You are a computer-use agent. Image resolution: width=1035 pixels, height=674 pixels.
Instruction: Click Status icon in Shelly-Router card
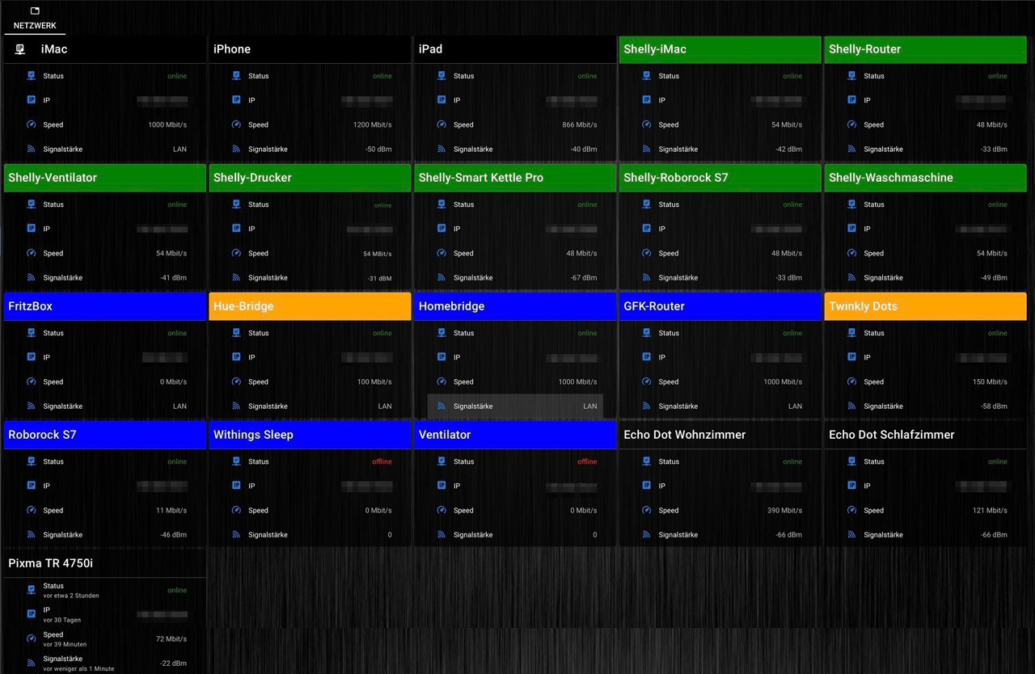click(x=852, y=76)
